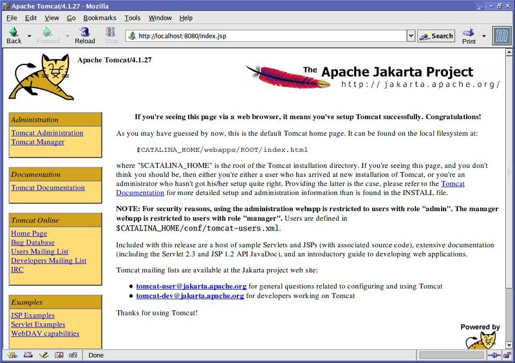Follow the Home Page link
Image resolution: width=515 pixels, height=363 pixels.
pyautogui.click(x=29, y=233)
